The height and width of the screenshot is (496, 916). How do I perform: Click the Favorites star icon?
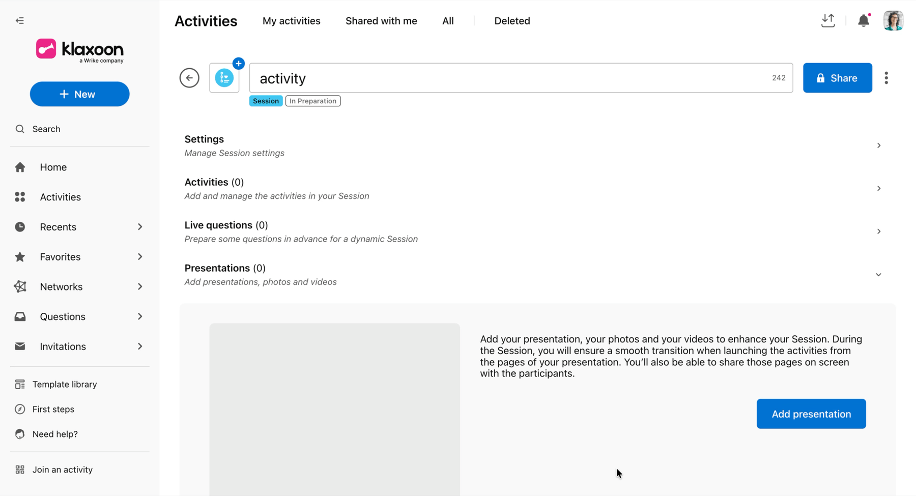(20, 257)
